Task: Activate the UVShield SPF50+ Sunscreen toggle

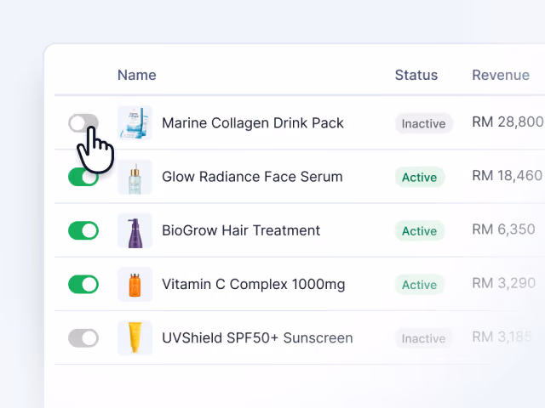Action: (83, 338)
